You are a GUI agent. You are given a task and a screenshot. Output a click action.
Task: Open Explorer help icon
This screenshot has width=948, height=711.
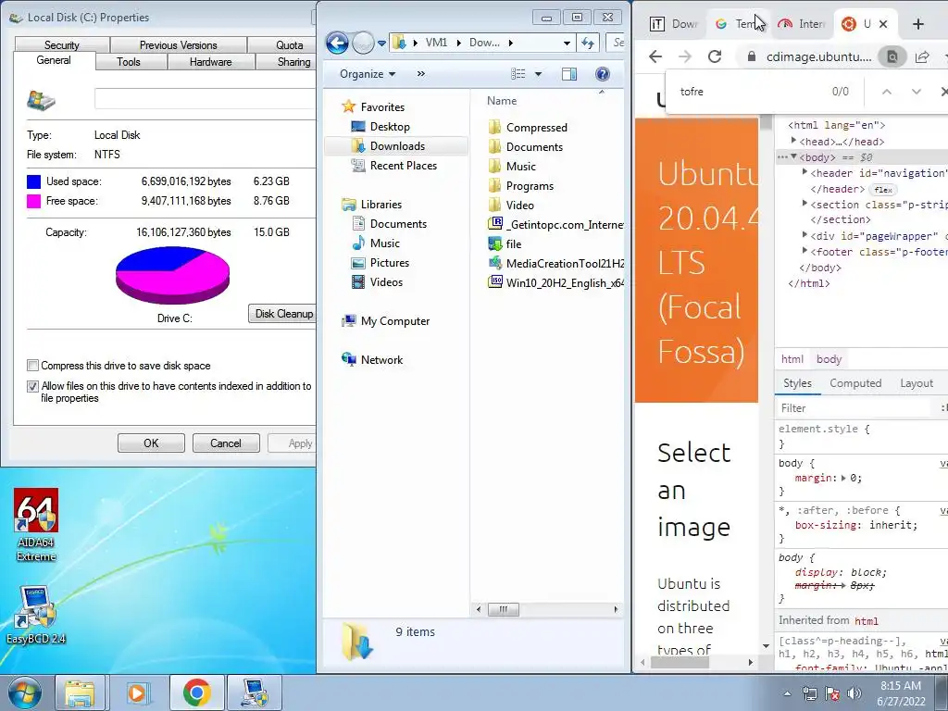point(602,74)
